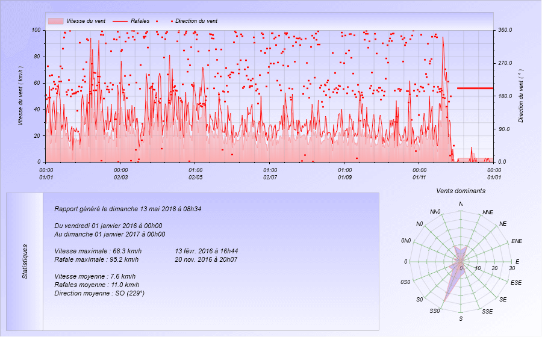Select the SSE label on the wind rose
Image resolution: width=542 pixels, height=337 pixels.
coord(487,311)
